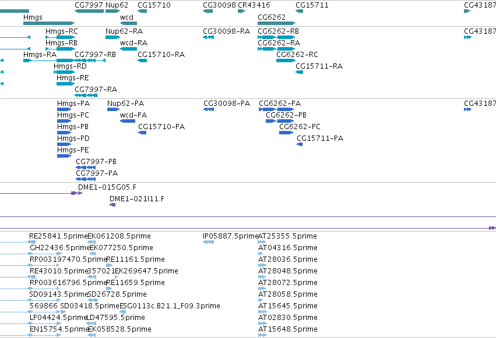This screenshot has height=338, width=496.
Task: Select transcript Hmgs-RD
Action: [x=64, y=72]
